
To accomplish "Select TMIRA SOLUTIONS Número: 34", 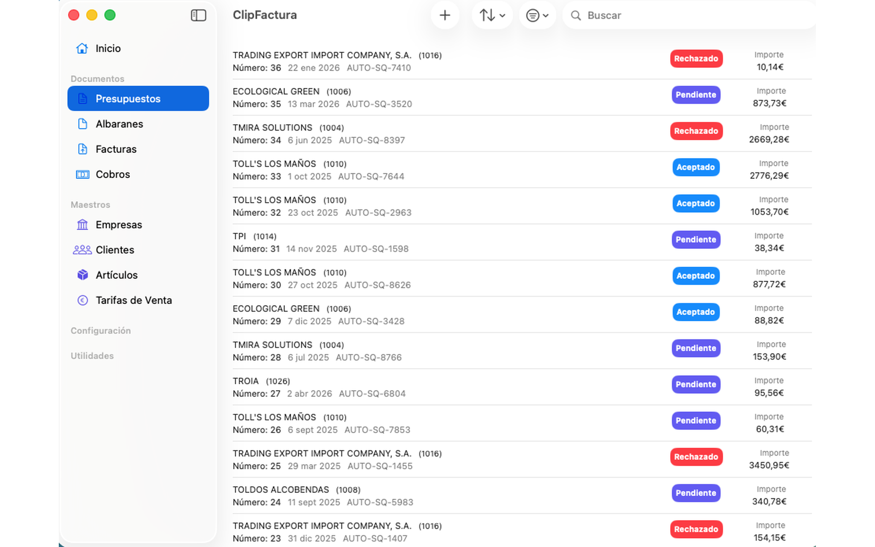I will (522, 133).
